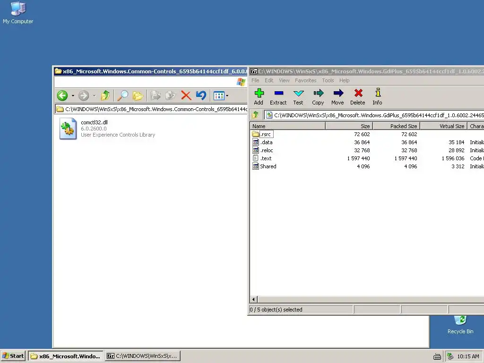Click the blue Undo arrow in Explorer

click(x=201, y=95)
